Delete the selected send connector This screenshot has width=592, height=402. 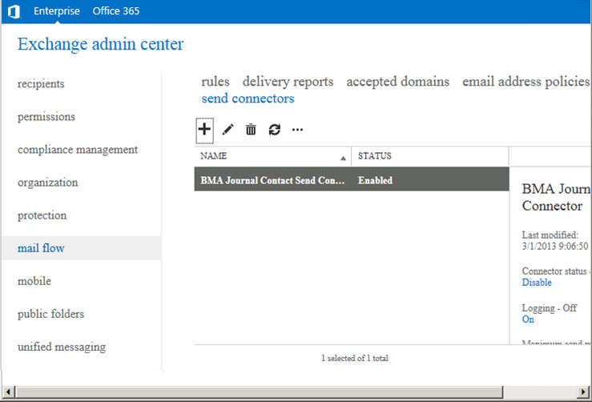(x=251, y=130)
